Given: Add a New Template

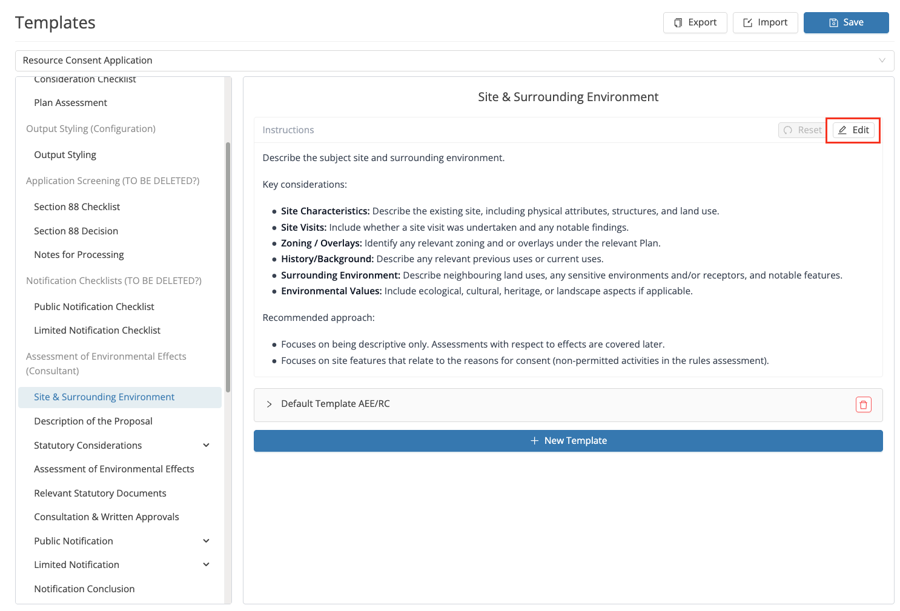Looking at the screenshot, I should coord(568,441).
